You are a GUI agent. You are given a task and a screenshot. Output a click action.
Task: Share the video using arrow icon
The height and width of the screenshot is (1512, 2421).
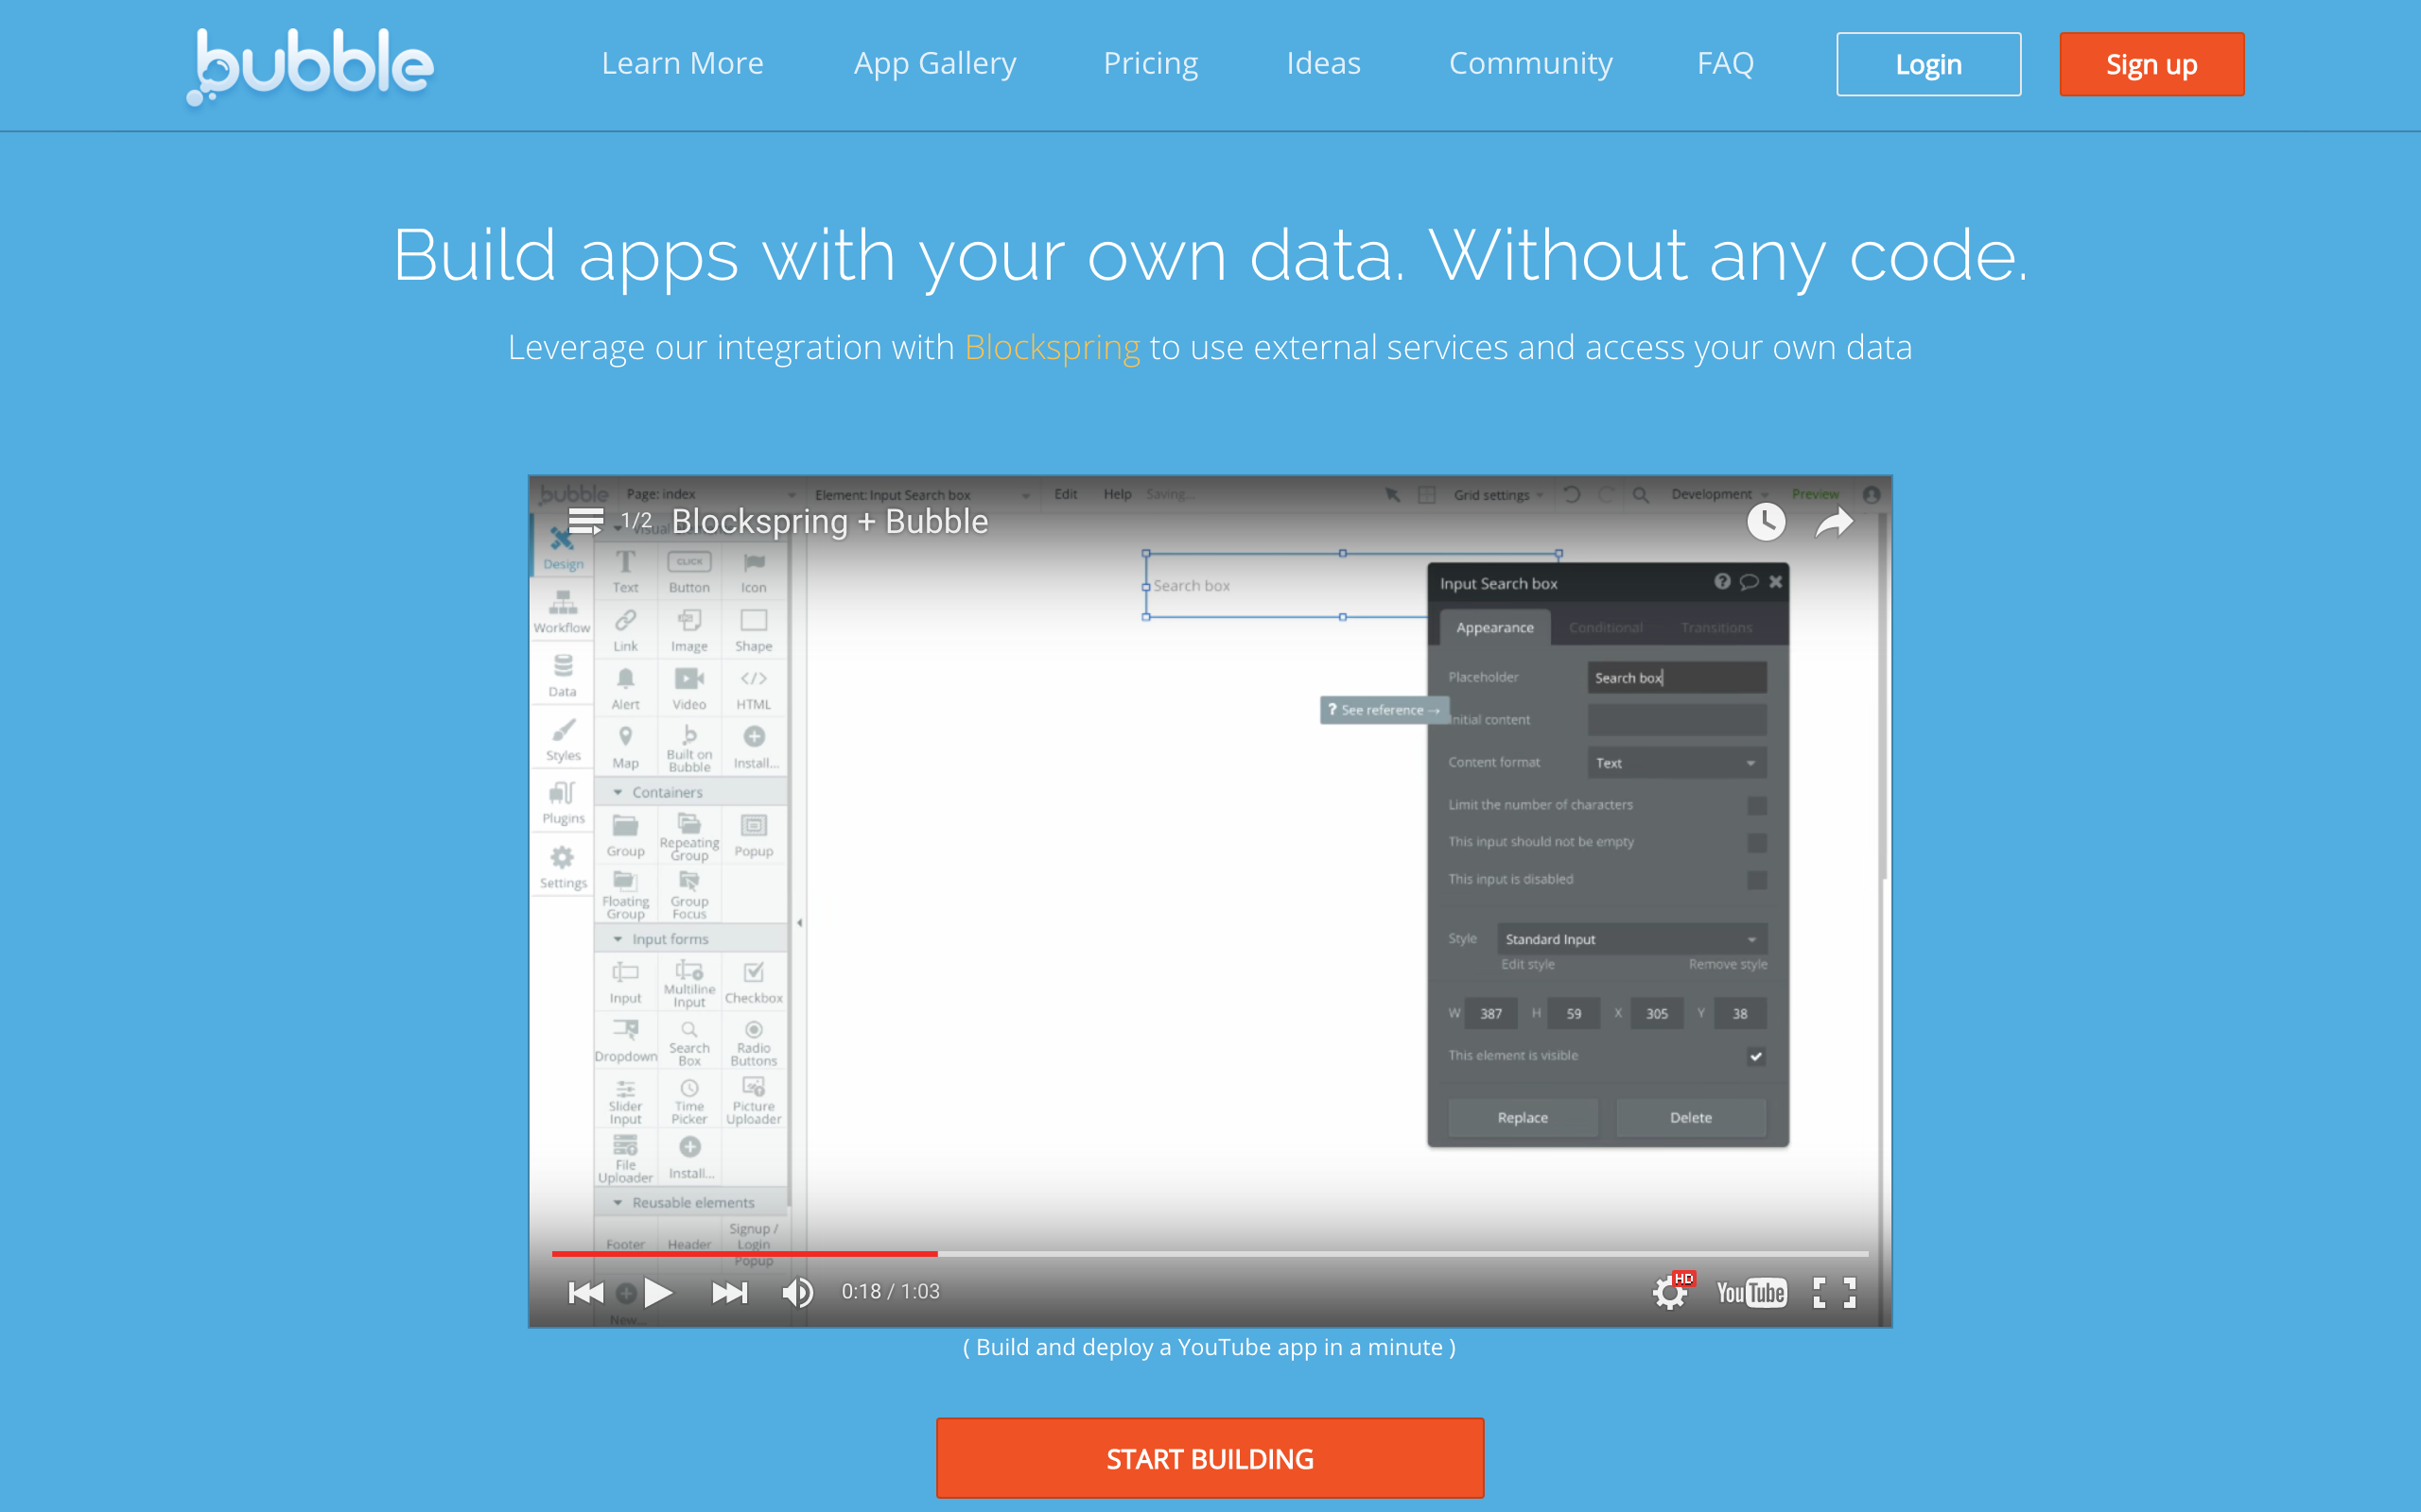point(1834,521)
